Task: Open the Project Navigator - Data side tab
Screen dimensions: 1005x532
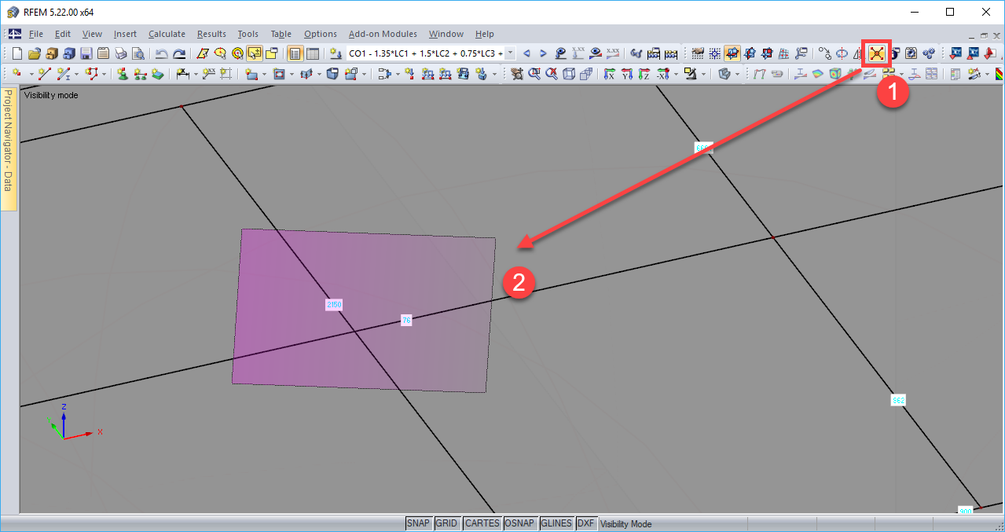Action: click(9, 149)
